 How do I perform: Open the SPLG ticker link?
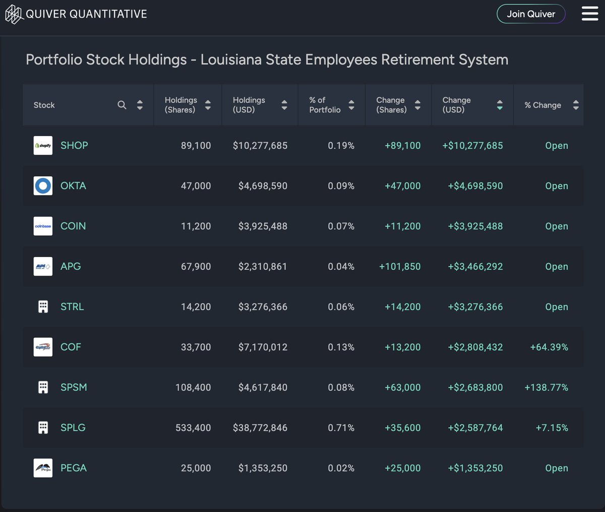73,428
